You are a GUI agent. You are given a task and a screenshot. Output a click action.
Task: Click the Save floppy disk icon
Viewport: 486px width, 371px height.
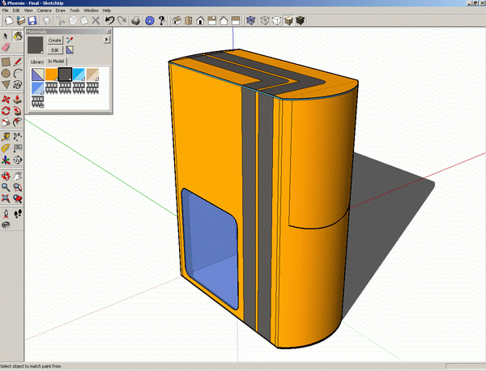pos(32,19)
